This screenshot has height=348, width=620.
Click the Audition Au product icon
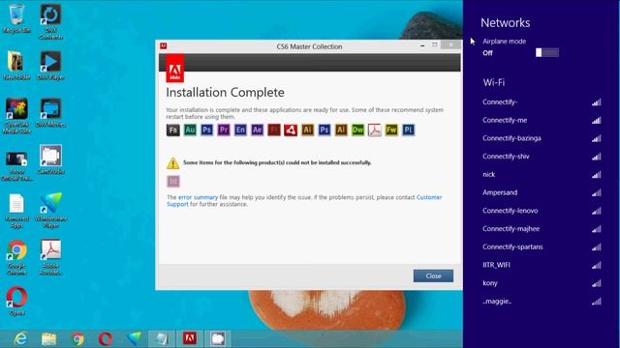coord(190,130)
